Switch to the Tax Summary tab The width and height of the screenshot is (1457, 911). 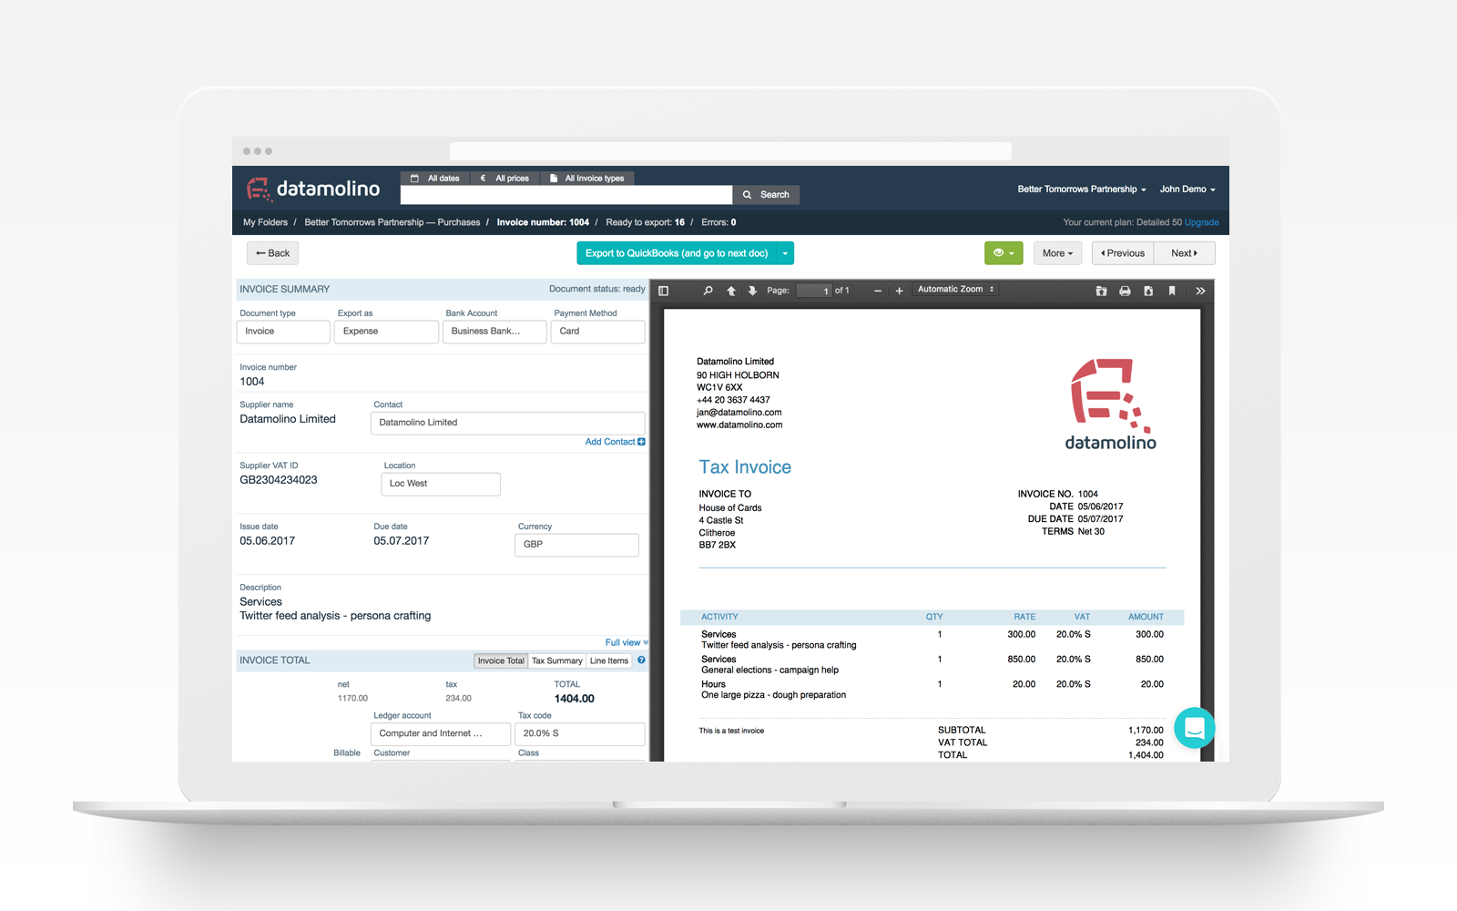click(557, 660)
